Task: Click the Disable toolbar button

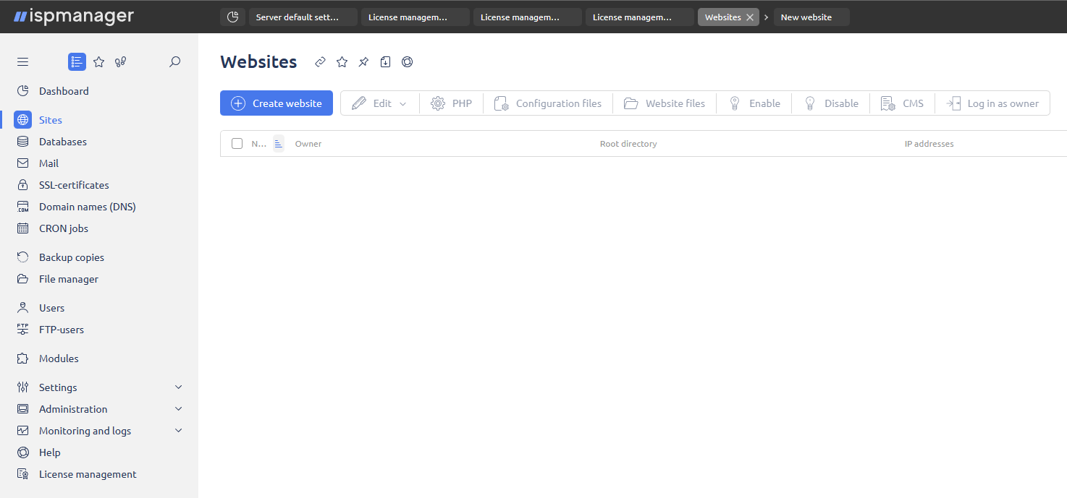Action: point(830,103)
